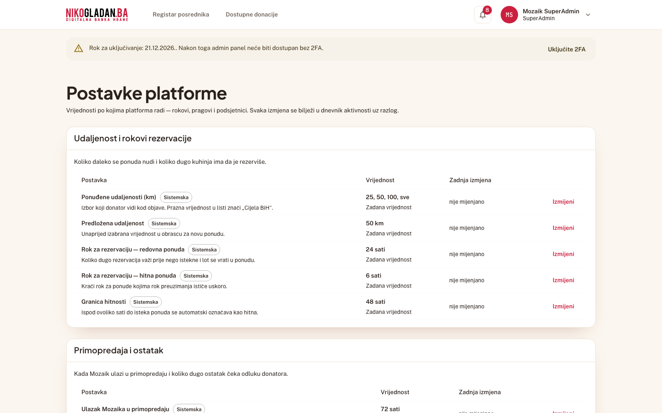The height and width of the screenshot is (413, 662).
Task: Edit Rok za rezervaciju redovna ponuda setting
Action: [563, 254]
